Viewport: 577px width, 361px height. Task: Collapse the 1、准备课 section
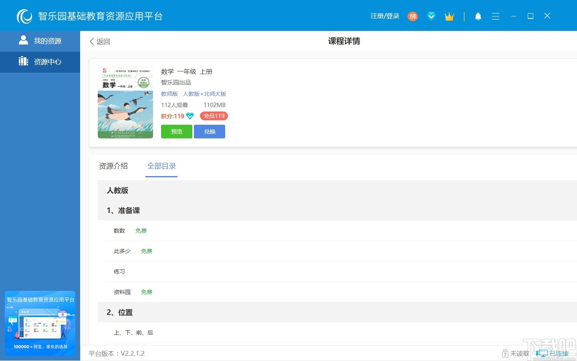point(123,210)
